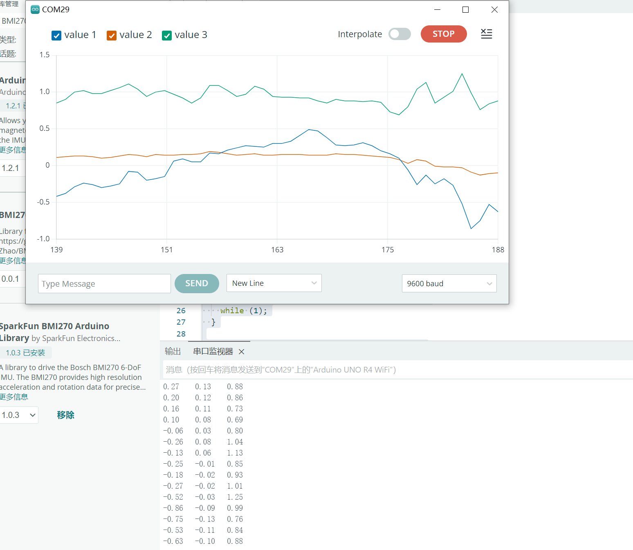The width and height of the screenshot is (633, 550).
Task: Click the clear-plot lines icon beside STOP
Action: pyautogui.click(x=486, y=34)
